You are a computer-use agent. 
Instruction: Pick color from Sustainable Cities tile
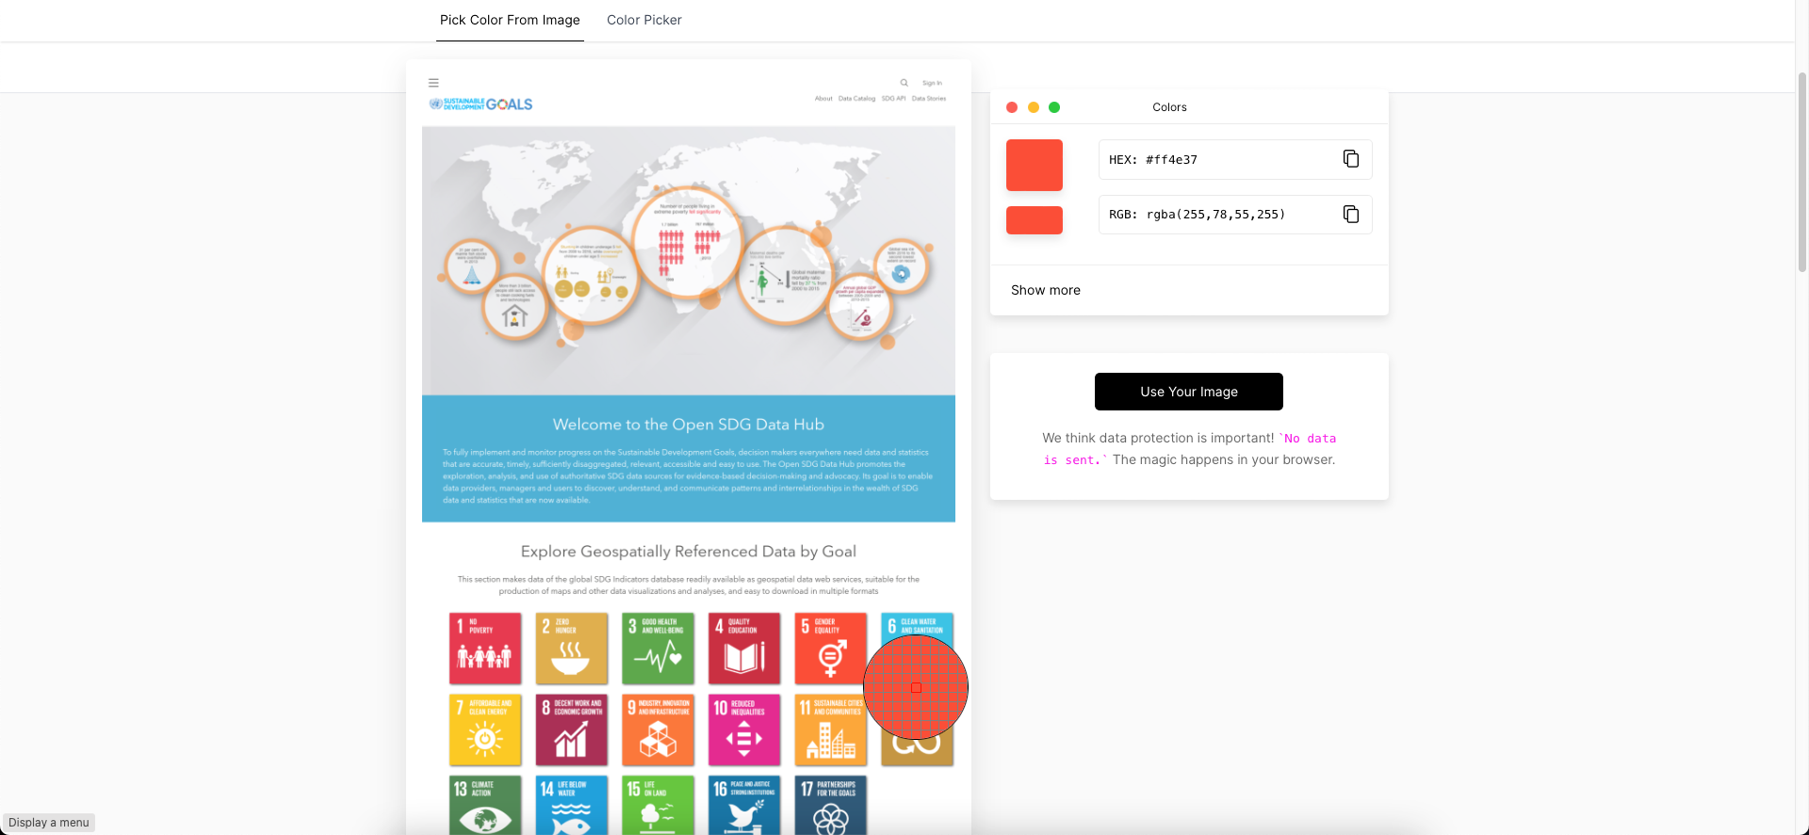click(x=829, y=731)
